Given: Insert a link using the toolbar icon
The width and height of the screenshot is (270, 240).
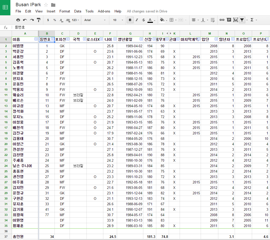Looking at the screenshot, I should click(222, 20).
